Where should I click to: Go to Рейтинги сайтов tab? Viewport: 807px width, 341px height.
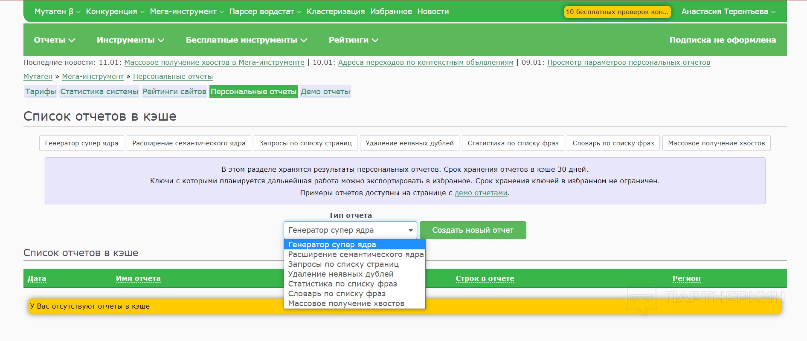click(174, 92)
